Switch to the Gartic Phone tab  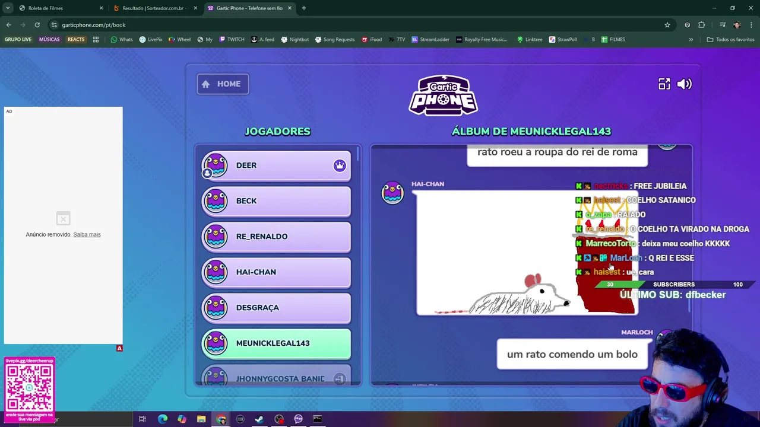pos(249,8)
